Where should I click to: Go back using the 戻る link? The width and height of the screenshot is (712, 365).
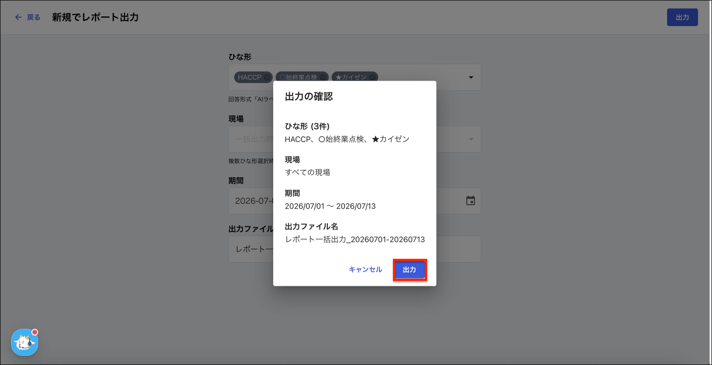(x=33, y=17)
